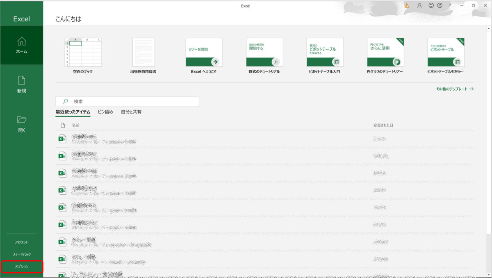Open the ピボットテーブルをさらに活用 template
Viewport: 492px width, 278px height.
pos(446,56)
